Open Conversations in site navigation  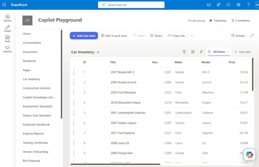(32, 43)
